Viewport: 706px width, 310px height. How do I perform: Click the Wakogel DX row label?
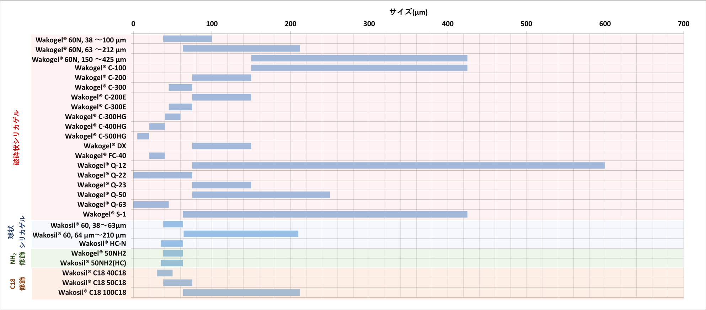pyautogui.click(x=105, y=146)
